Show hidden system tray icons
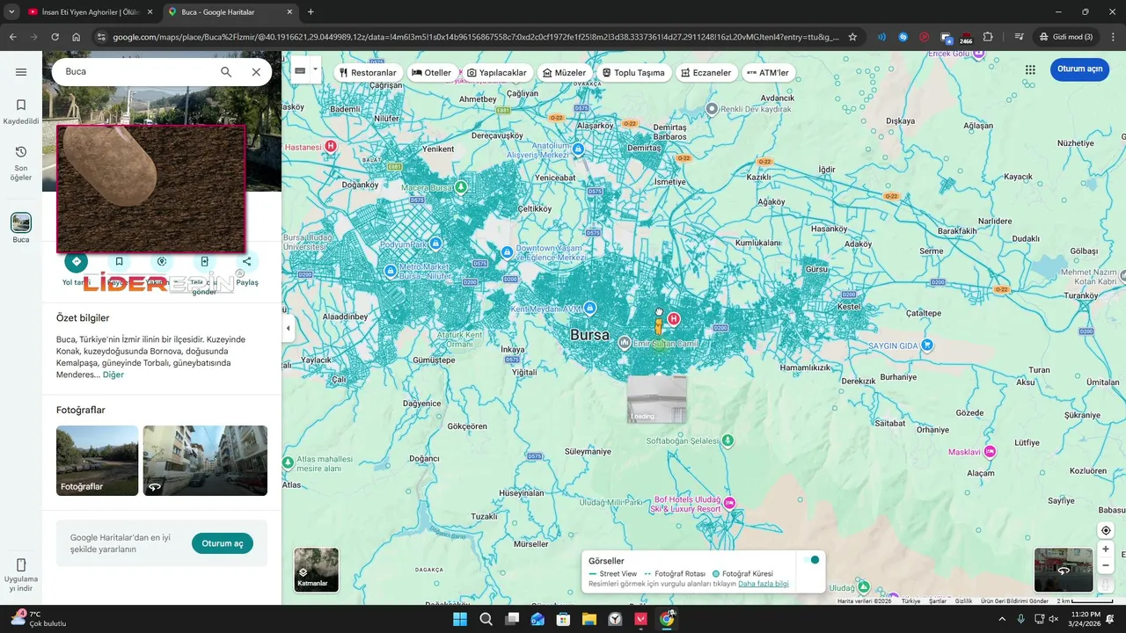 1002,619
